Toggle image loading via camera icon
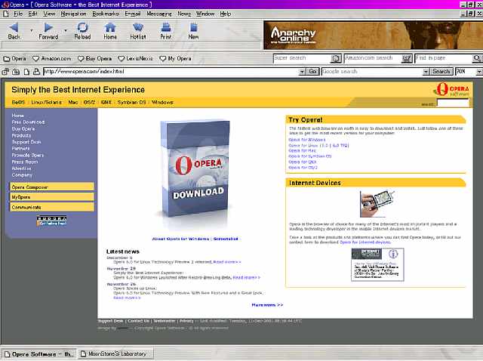The image size is (483, 361). 16,72
